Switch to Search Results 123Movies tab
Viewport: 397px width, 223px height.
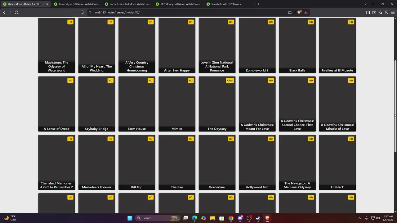[x=229, y=4]
